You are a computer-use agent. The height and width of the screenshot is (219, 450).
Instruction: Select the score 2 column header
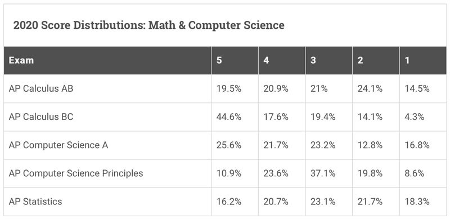click(376, 60)
